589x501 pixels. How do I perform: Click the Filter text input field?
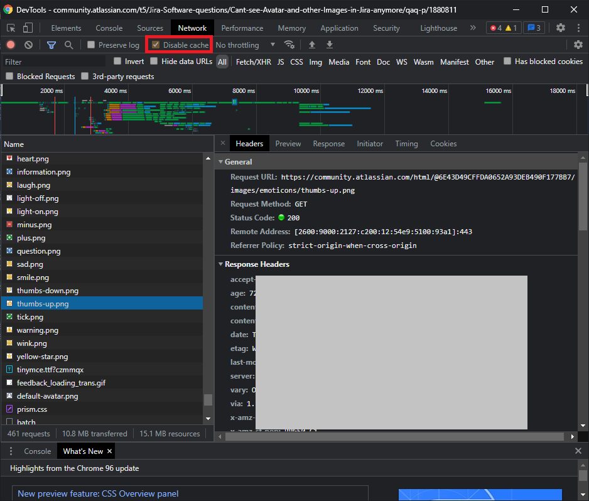53,62
